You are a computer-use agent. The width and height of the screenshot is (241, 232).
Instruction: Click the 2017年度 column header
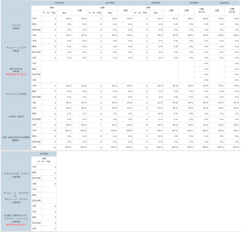point(110,3)
